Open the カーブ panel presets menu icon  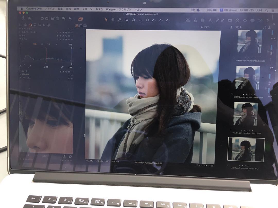(69, 72)
